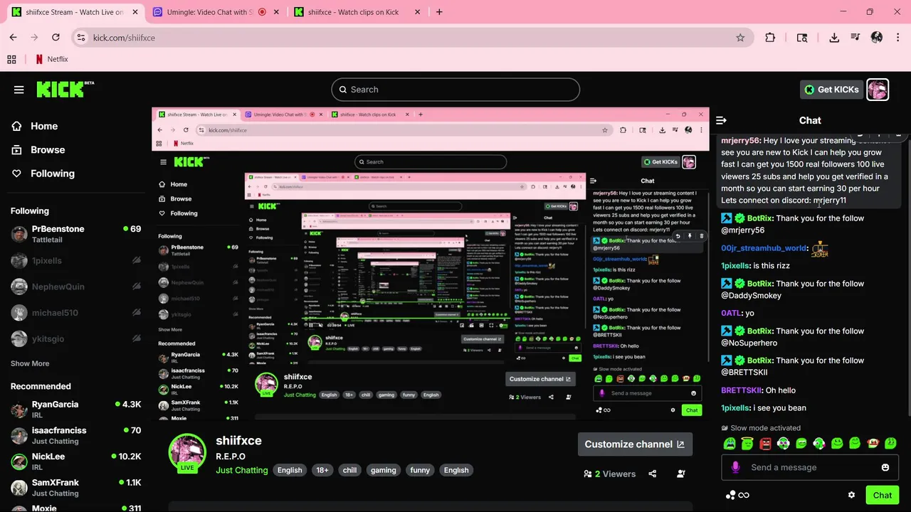911x512 pixels.
Task: Open offline channel 1pixells in sidebar
Action: pyautogui.click(x=75, y=260)
